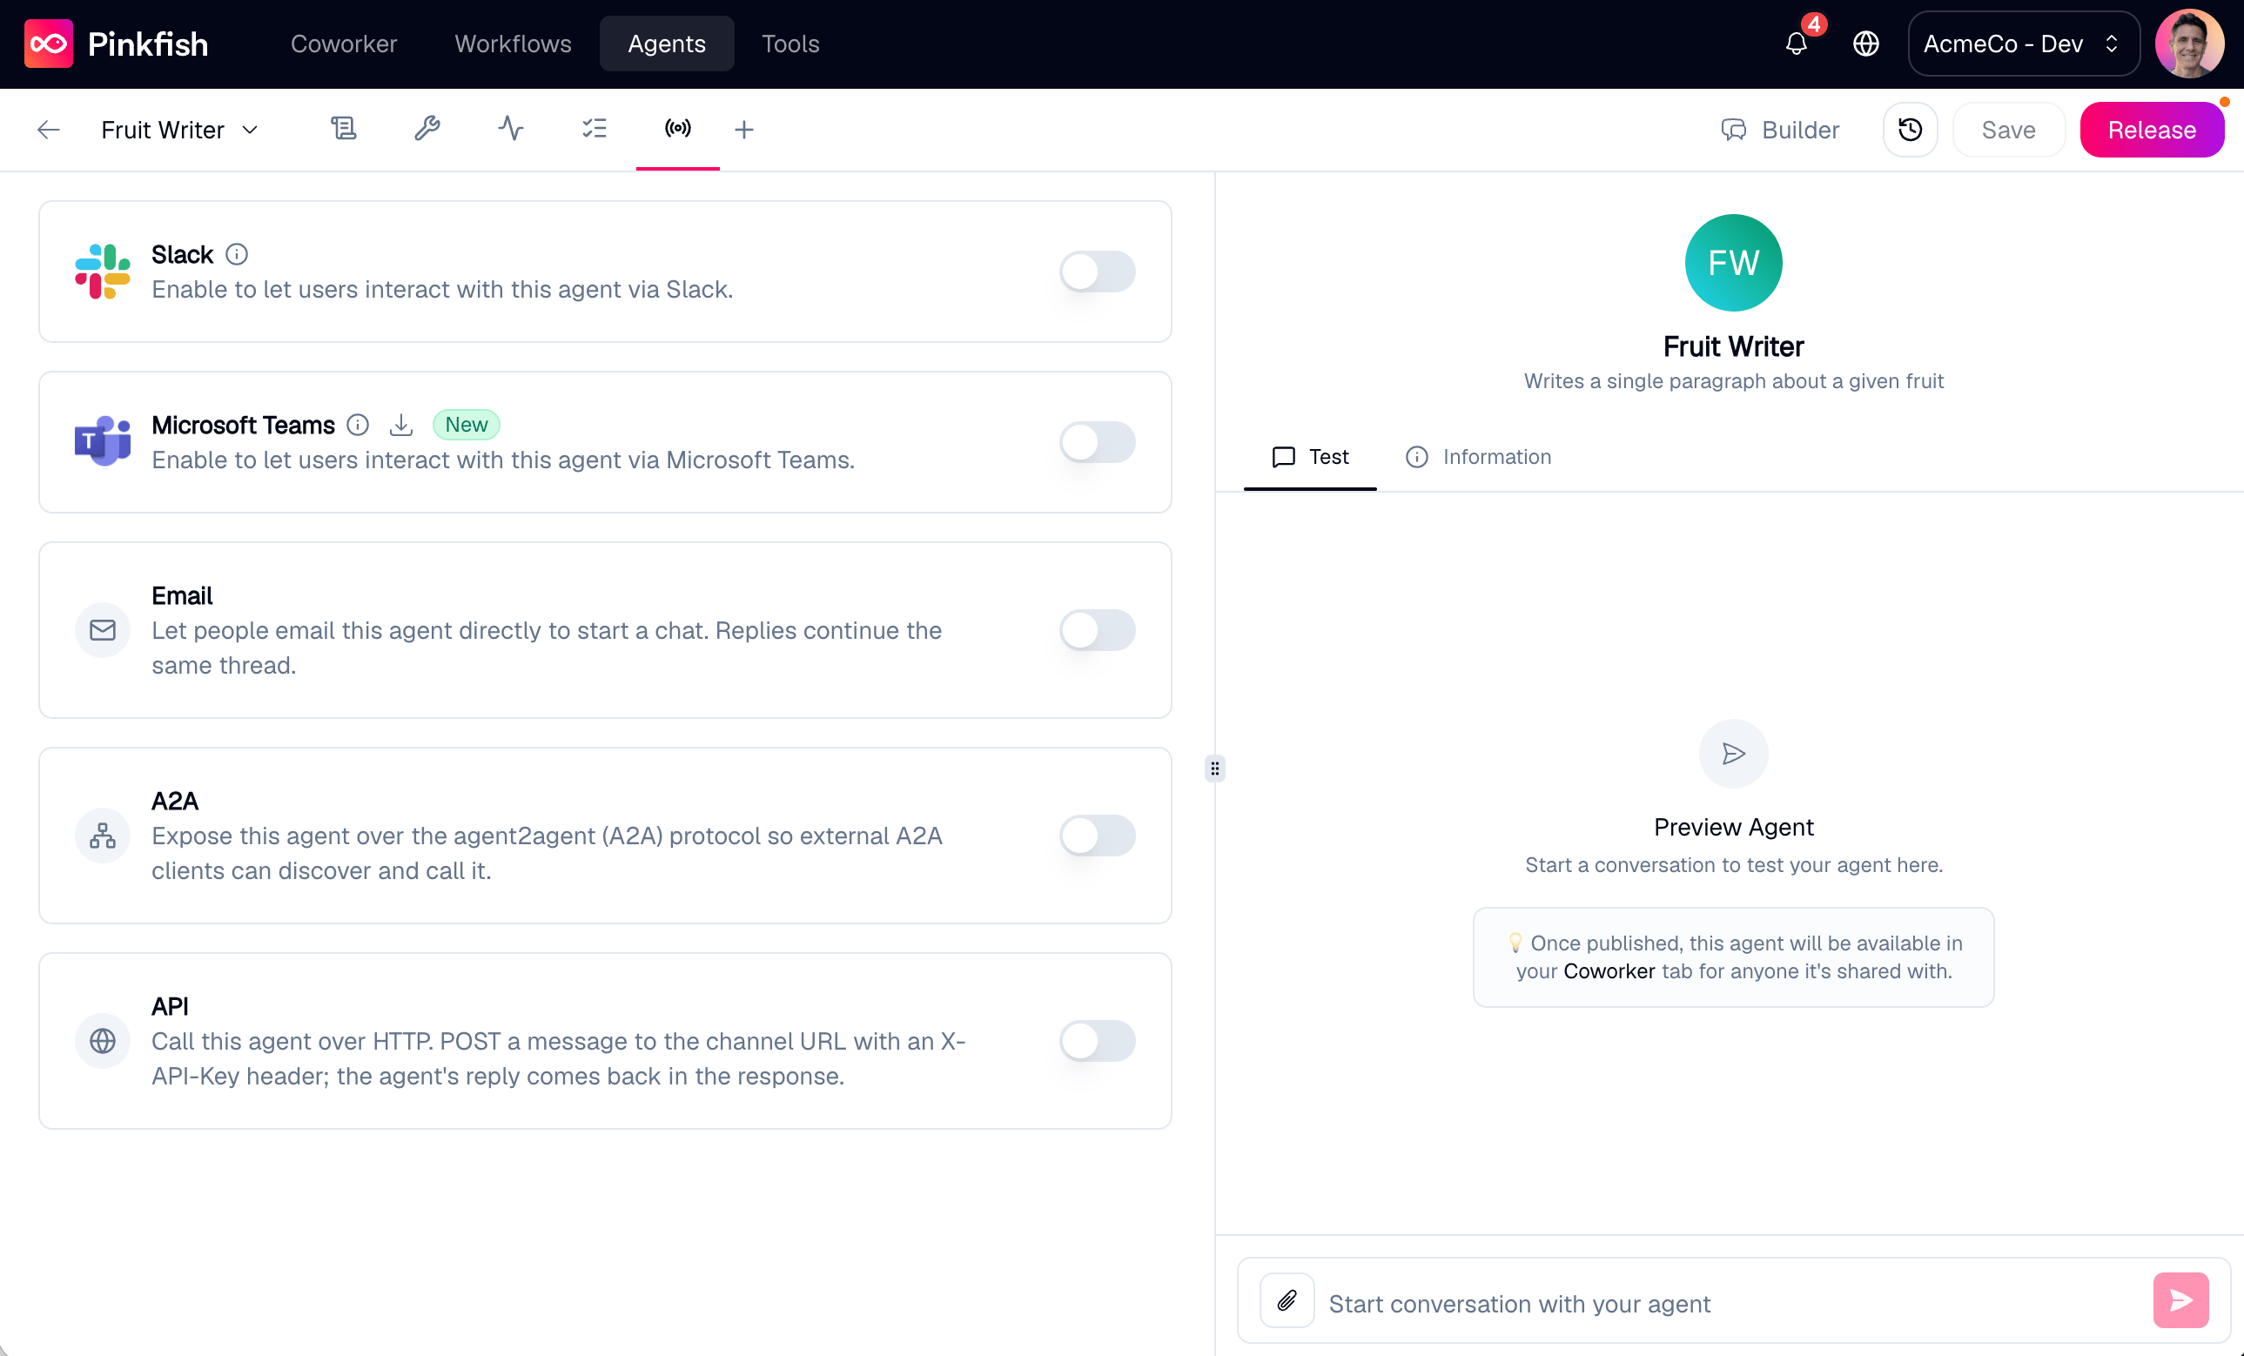This screenshot has width=2244, height=1356.
Task: Go to the Coworker nav item
Action: point(343,44)
